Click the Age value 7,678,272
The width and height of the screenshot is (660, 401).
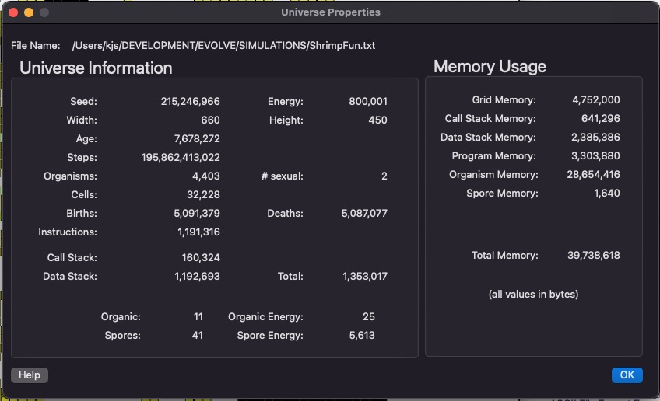[x=197, y=138]
